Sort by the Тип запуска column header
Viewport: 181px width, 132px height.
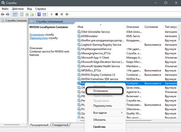tap(170, 27)
